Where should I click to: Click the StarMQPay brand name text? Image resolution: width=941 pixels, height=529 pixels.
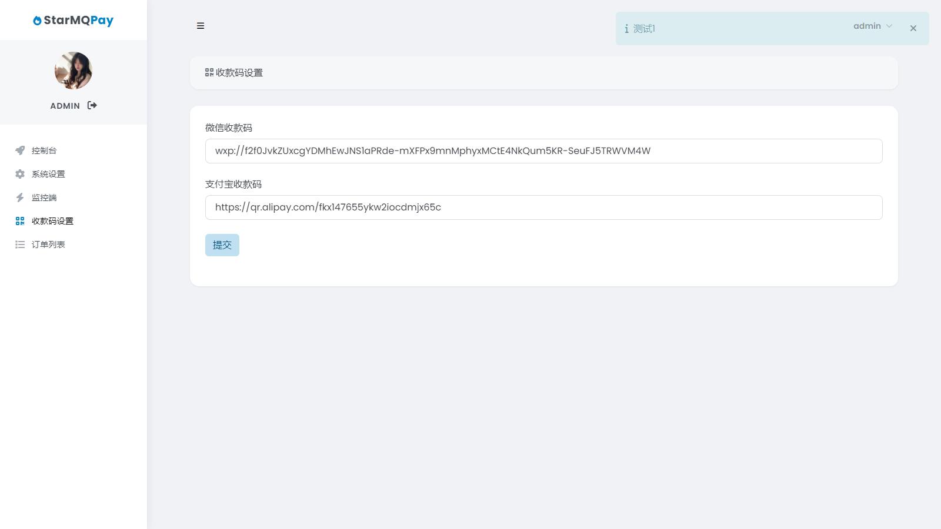(x=78, y=20)
